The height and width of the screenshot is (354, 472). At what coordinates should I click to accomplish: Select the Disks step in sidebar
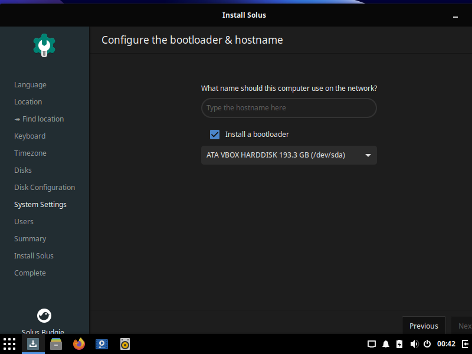(x=23, y=170)
